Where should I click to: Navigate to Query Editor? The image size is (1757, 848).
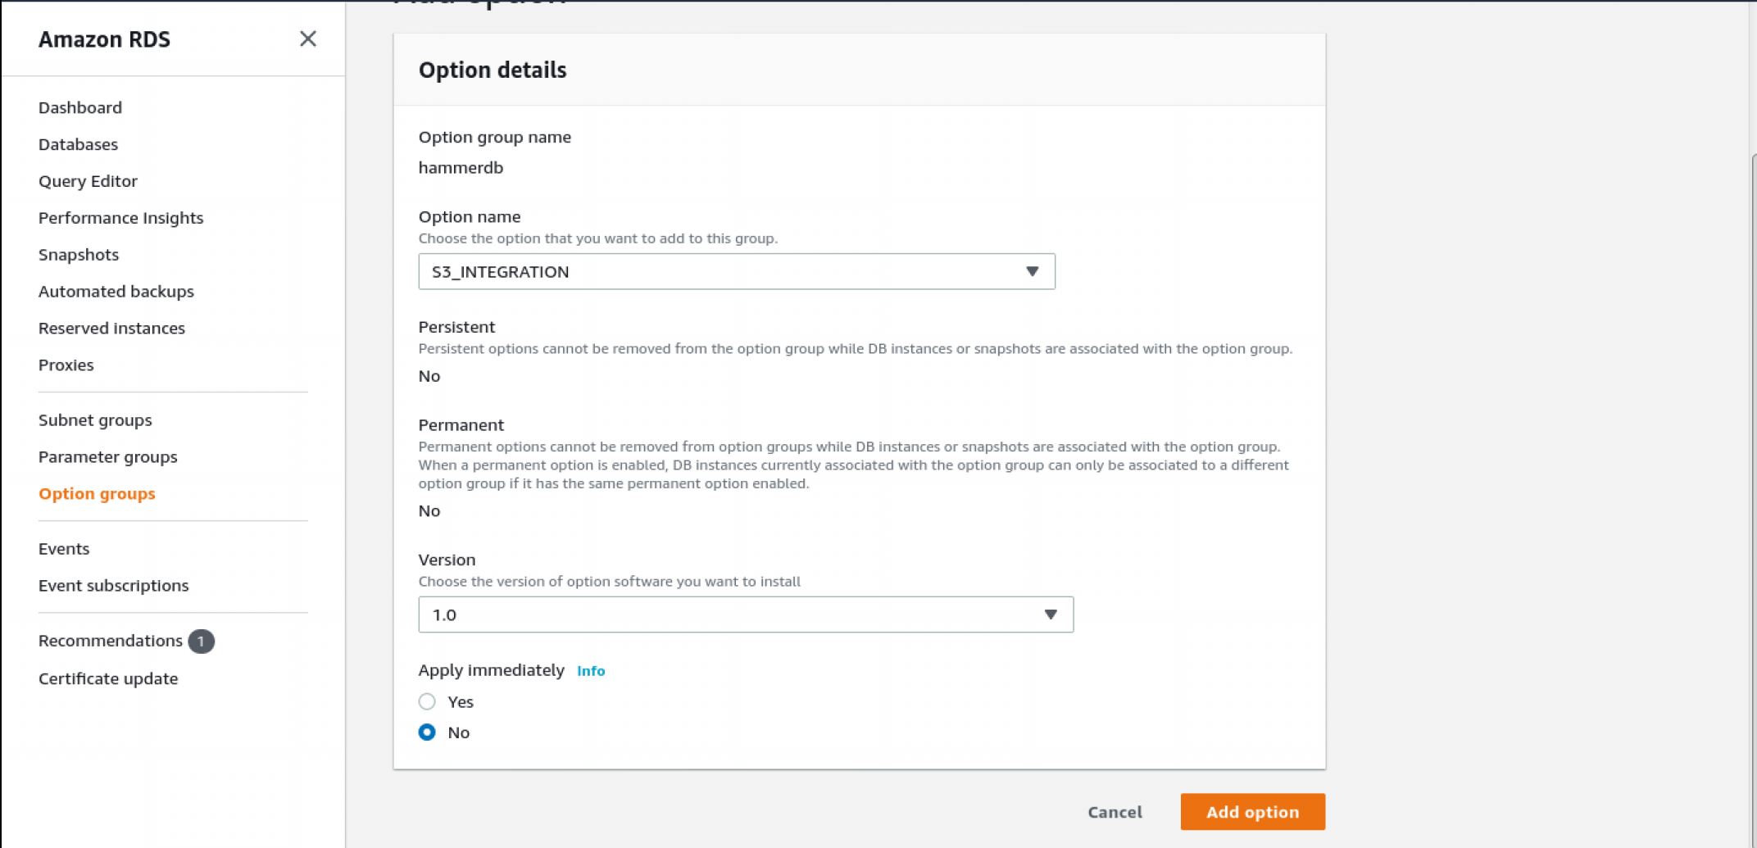point(88,181)
